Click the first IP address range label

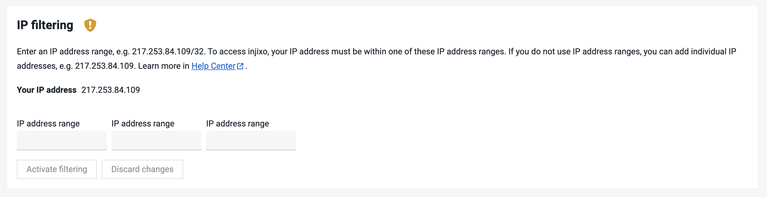[x=49, y=123]
